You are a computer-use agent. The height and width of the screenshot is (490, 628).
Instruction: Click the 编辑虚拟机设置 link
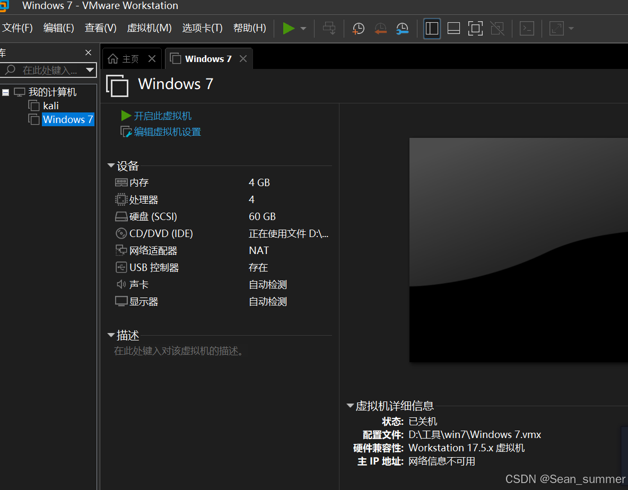click(x=167, y=132)
